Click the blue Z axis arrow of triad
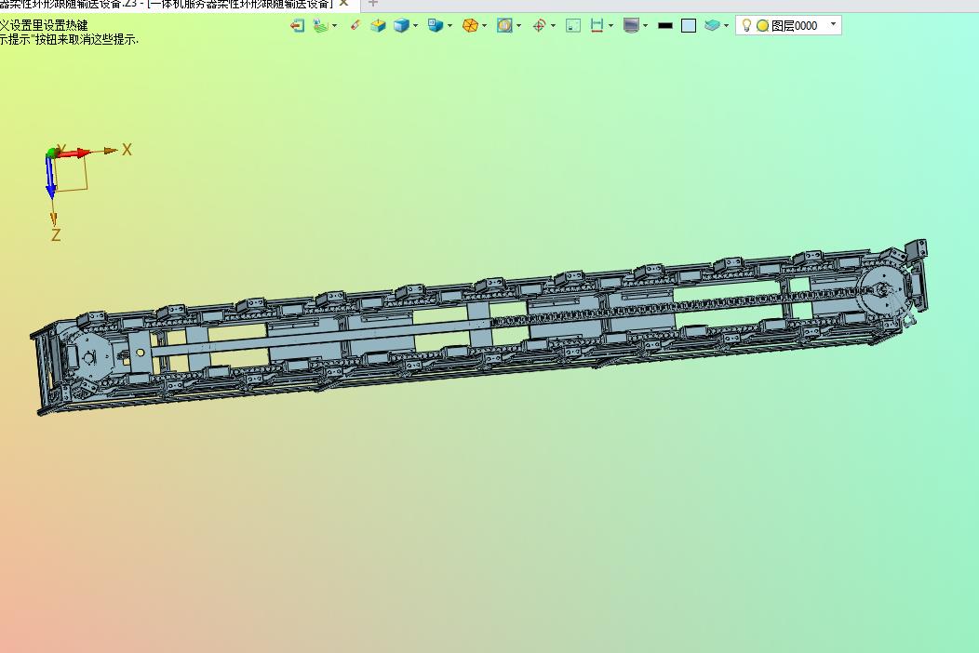The width and height of the screenshot is (979, 653). tap(50, 177)
